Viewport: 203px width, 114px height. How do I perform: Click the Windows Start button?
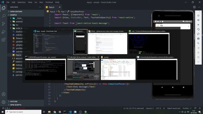[x=3, y=112]
